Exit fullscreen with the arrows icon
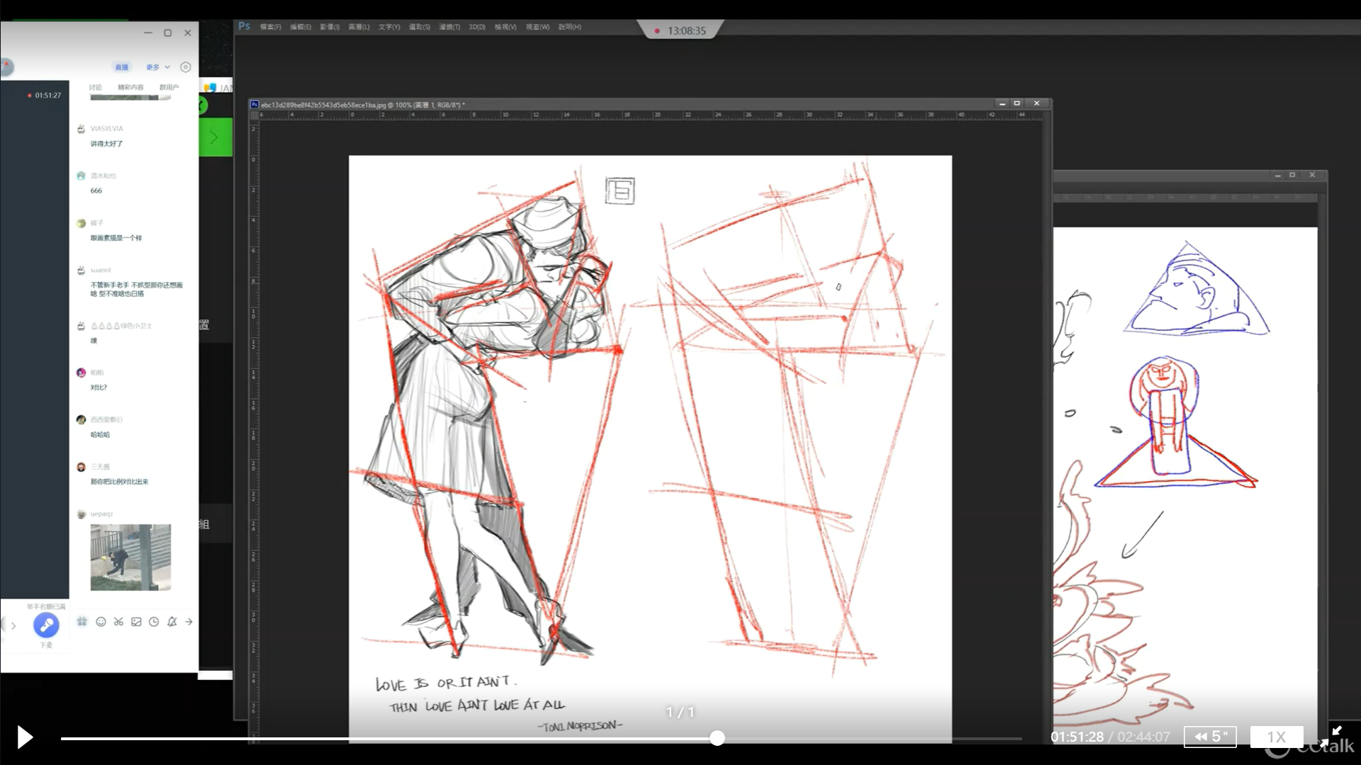Image resolution: width=1361 pixels, height=765 pixels. click(1331, 737)
